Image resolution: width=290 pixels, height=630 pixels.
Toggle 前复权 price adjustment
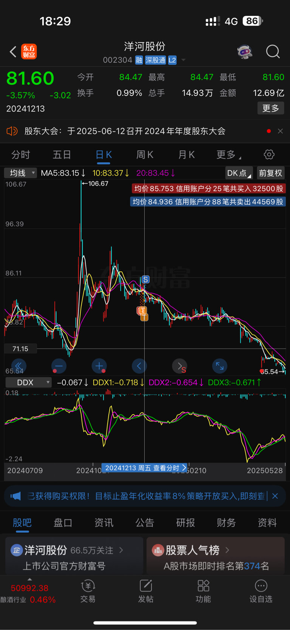point(270,173)
